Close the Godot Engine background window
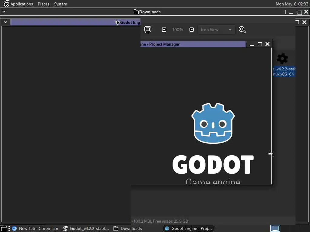Screen dimensions: 310x232 tap(304, 22)
